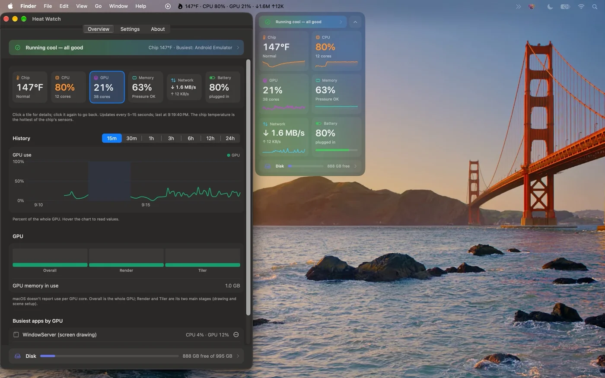605x378 pixels.
Task: Click the Network 1.6 MB/s tile in popover
Action: (284, 137)
